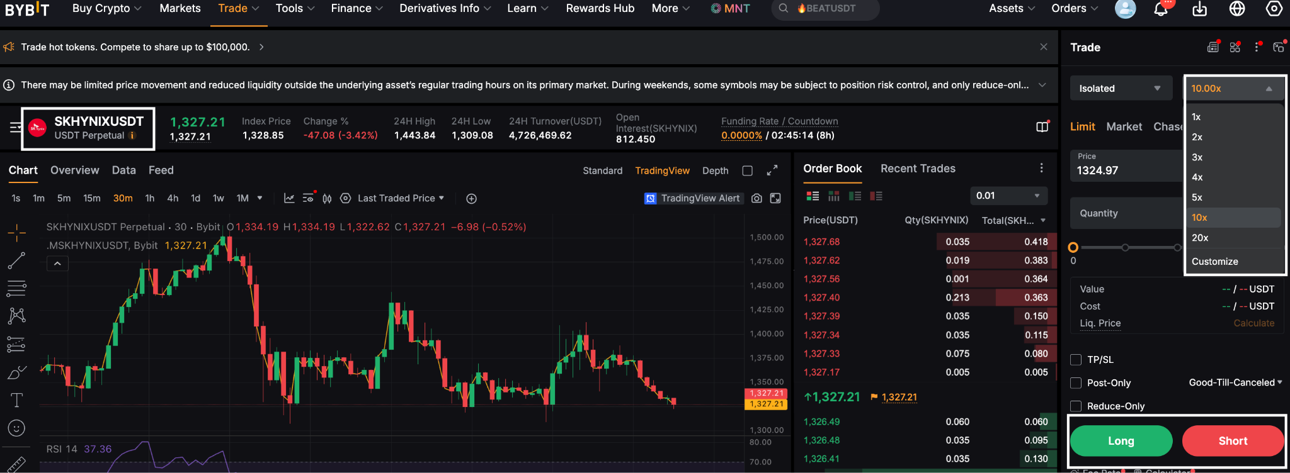This screenshot has width=1290, height=473.
Task: Open the Total column unit dropdown
Action: [x=1044, y=220]
